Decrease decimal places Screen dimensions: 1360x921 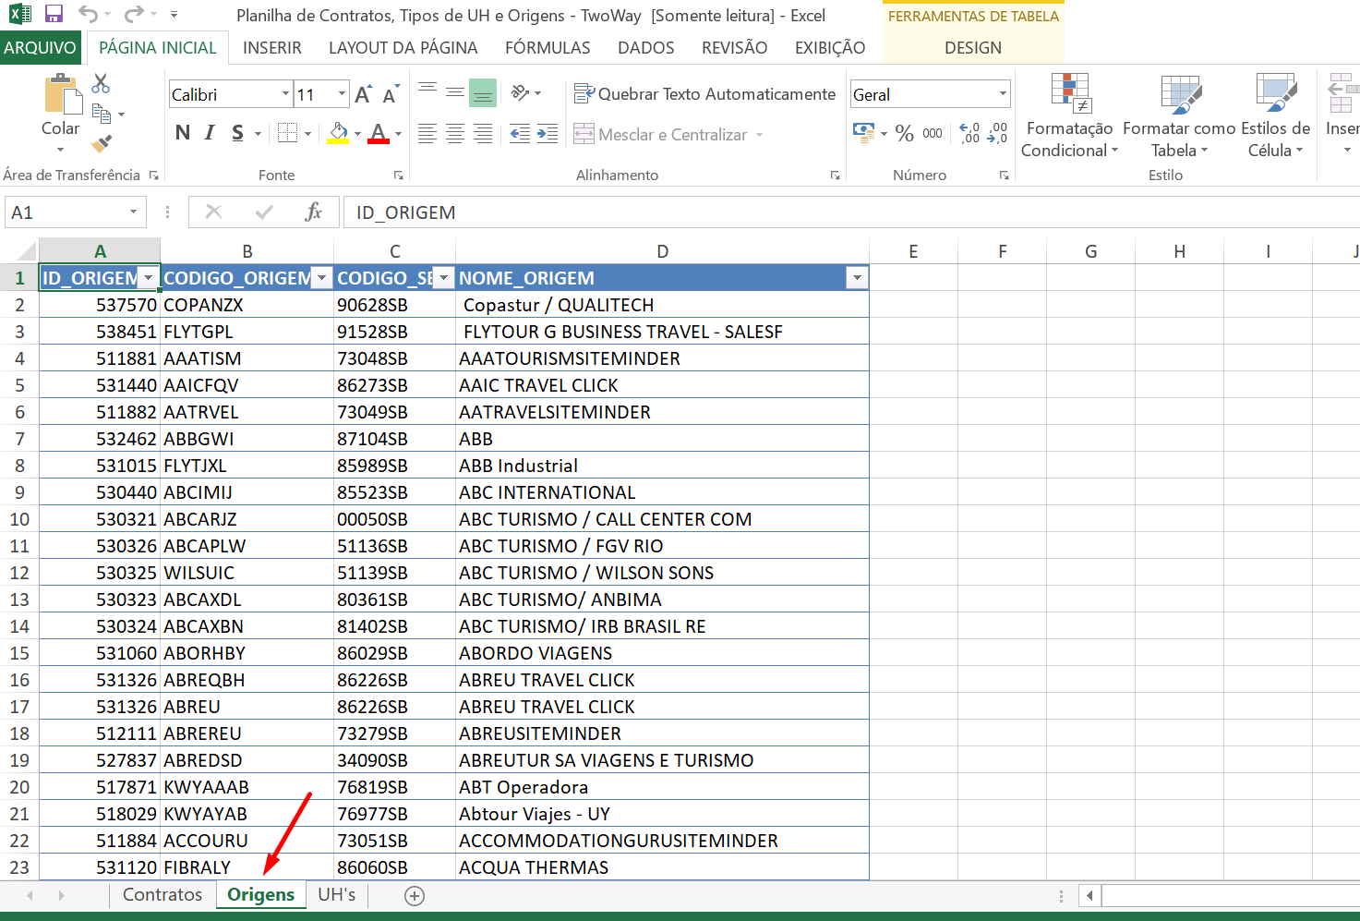point(997,134)
